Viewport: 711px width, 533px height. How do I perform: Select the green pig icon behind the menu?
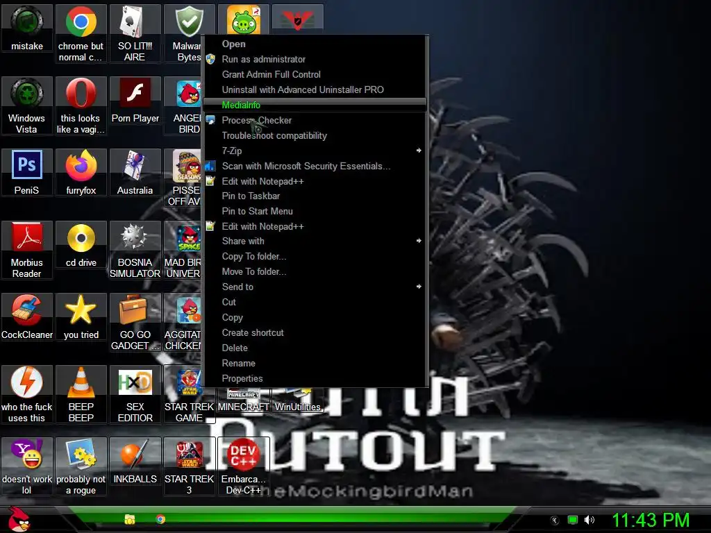click(244, 19)
